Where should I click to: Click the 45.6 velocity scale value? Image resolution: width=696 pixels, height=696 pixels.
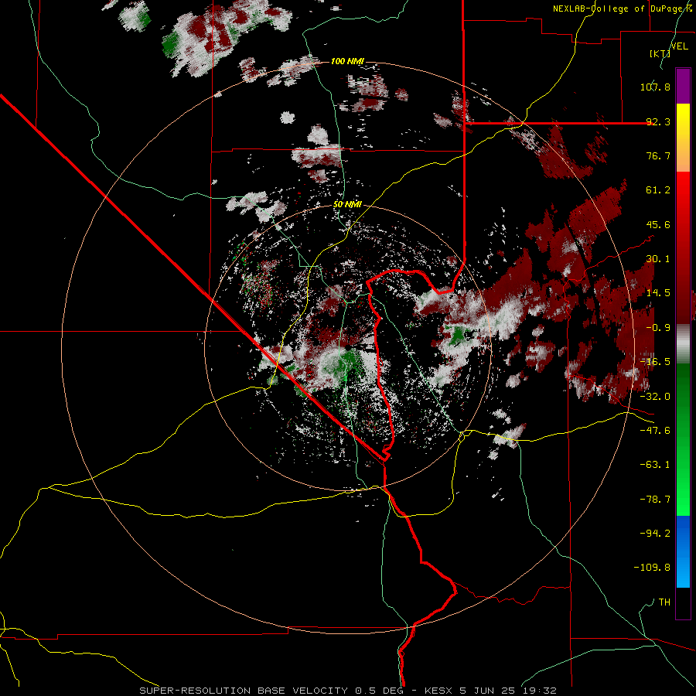coord(658,224)
